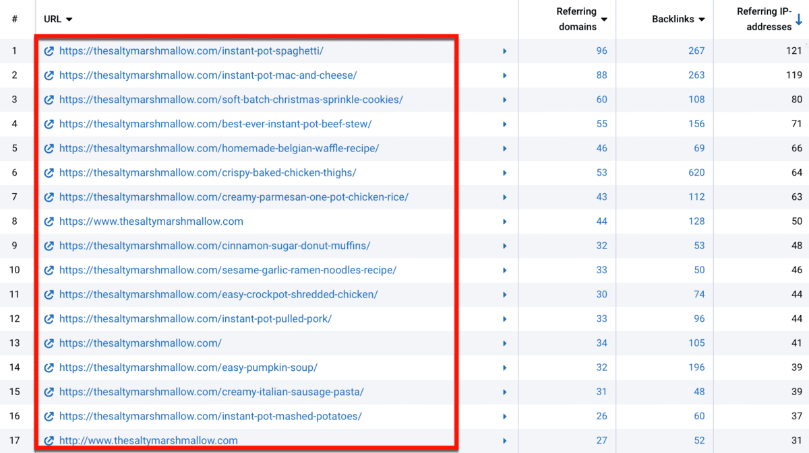Open external icon for sesame-garlic-ramen-noodles-recipe

point(49,270)
